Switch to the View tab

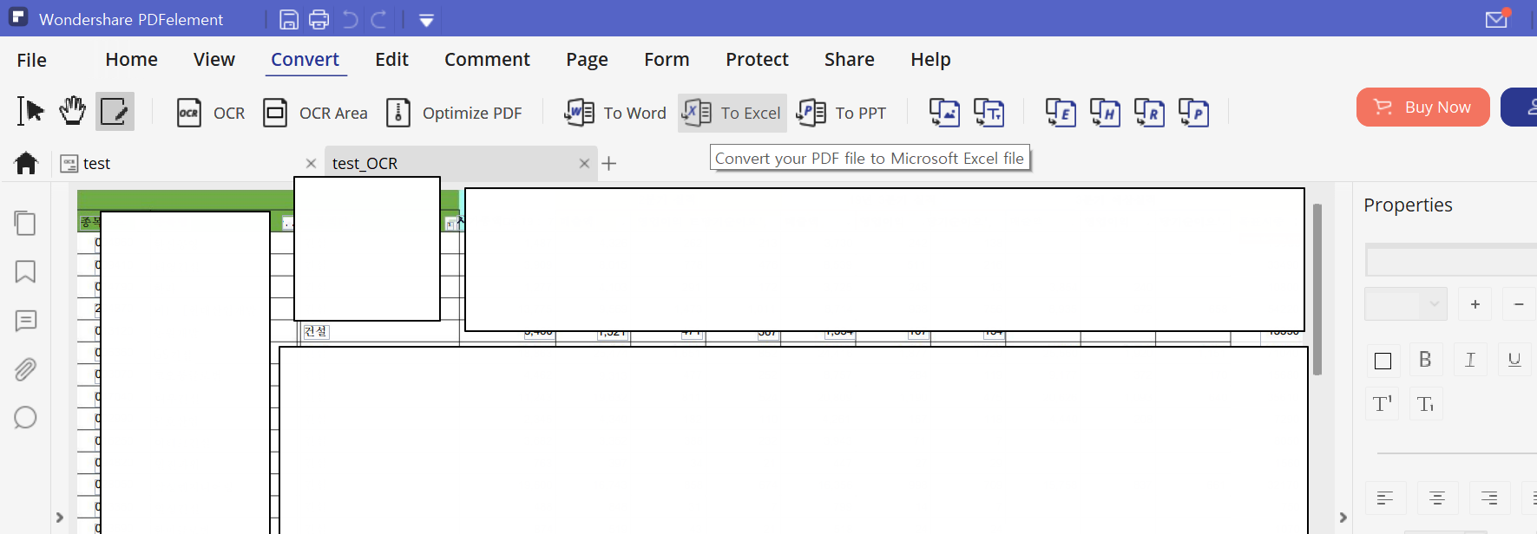[x=214, y=59]
